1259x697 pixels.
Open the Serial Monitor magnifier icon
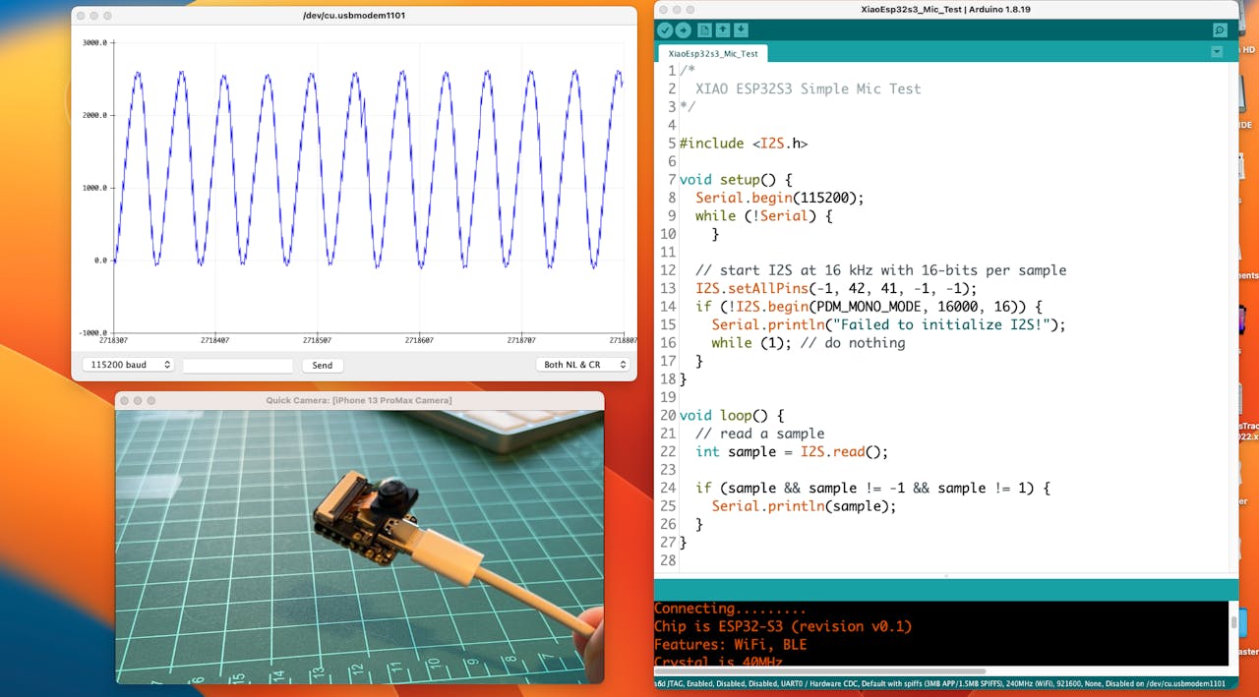click(1220, 30)
